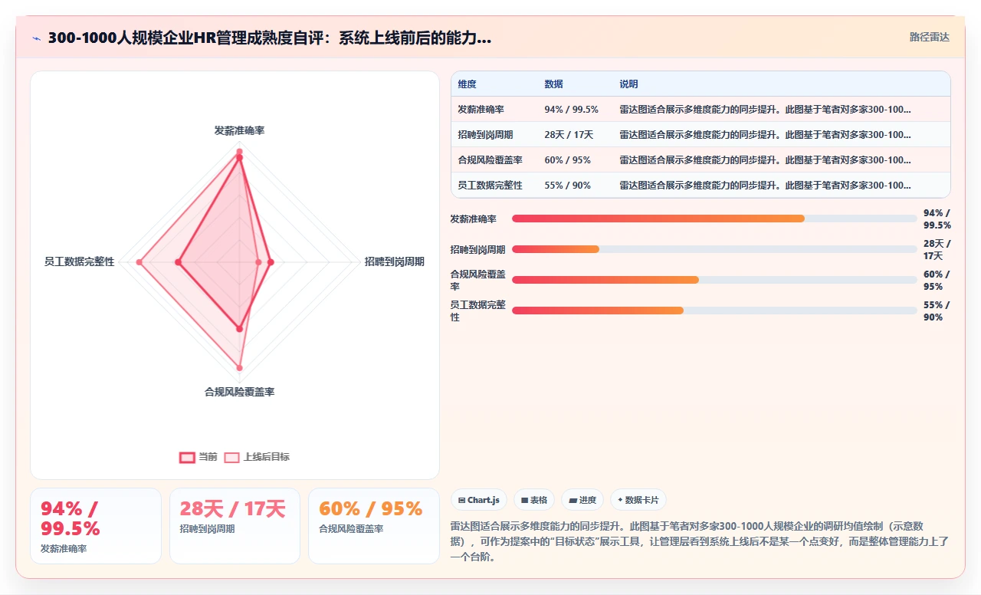Click the 发薪准确率 progress bar
981x595 pixels.
(x=714, y=219)
